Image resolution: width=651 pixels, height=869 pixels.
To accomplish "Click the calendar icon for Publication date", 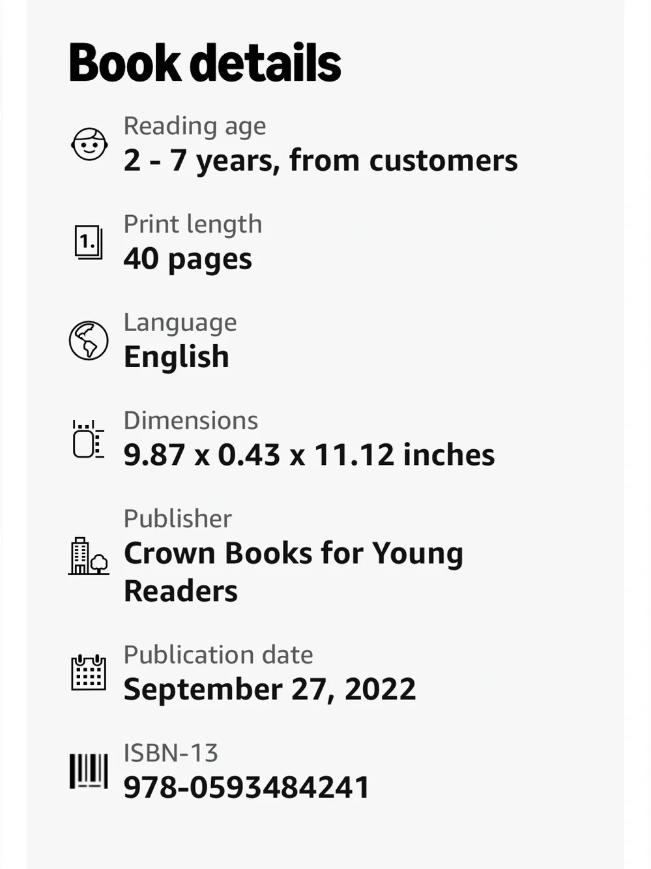I will pos(89,672).
